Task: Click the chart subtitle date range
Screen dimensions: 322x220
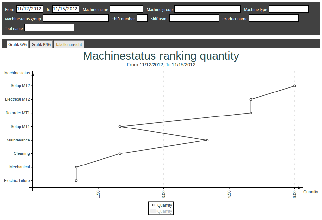Action: 161,65
